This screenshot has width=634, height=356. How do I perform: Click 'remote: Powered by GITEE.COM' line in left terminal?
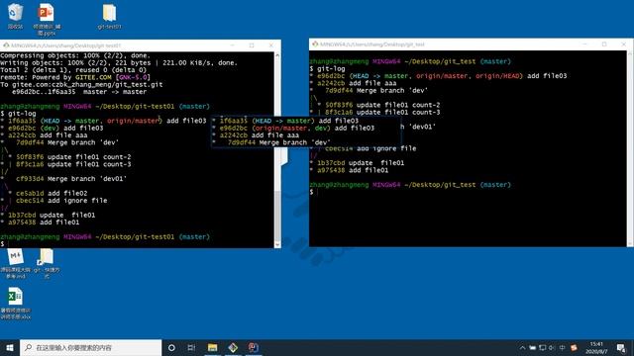click(x=75, y=77)
